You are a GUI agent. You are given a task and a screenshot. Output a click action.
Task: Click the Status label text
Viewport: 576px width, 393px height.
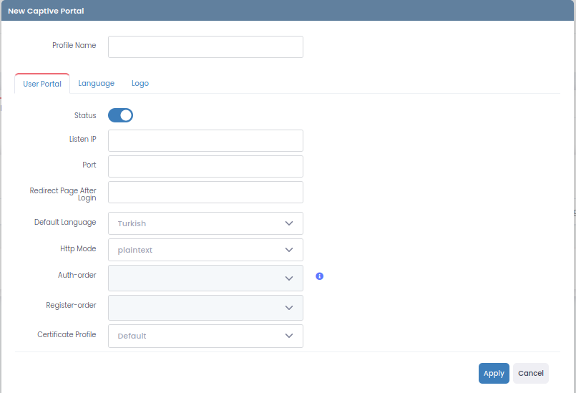tap(85, 115)
